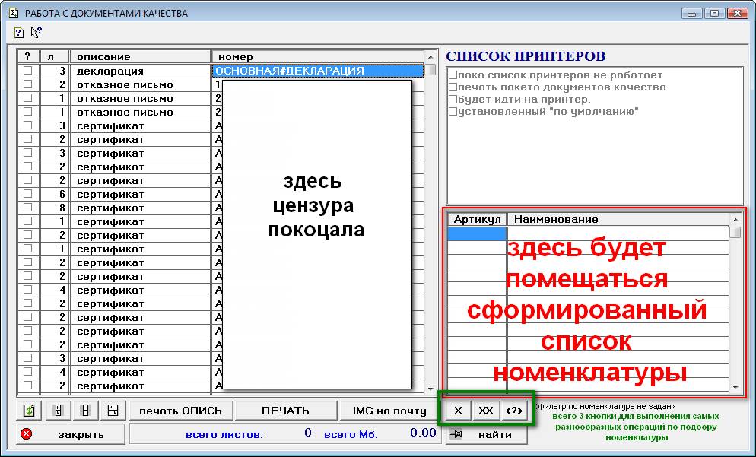The width and height of the screenshot is (756, 457).
Task: Click the 'СПИСОК ПРИНТЕРОВ' heading
Action: tap(526, 56)
